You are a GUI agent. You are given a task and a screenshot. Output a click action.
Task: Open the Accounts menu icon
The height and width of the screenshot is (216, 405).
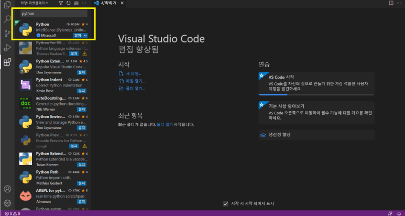pos(7,189)
